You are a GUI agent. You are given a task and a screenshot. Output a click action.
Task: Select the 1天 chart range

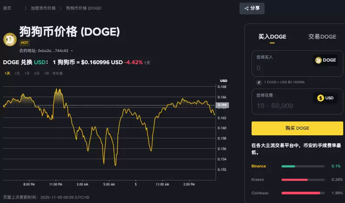pyautogui.click(x=7, y=73)
